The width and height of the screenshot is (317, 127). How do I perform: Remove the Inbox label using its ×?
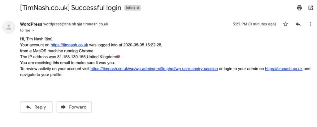(x=138, y=8)
